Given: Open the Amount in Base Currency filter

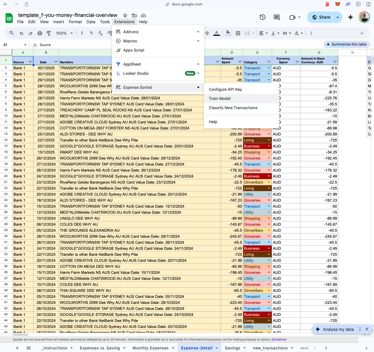Looking at the screenshot, I should [x=335, y=62].
